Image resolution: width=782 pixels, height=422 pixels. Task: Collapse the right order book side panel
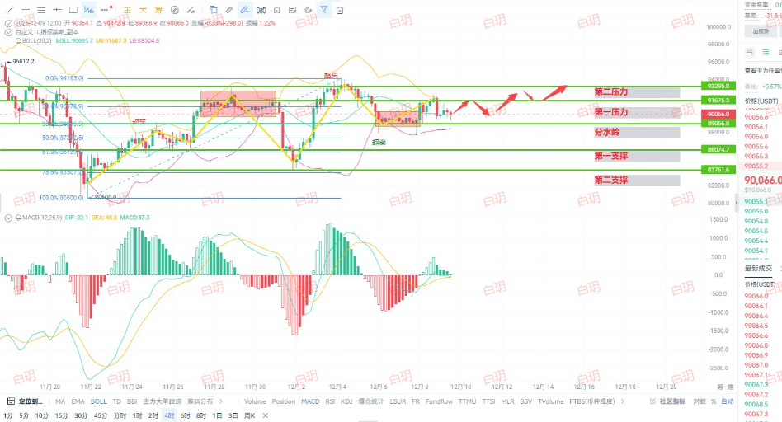pyautogui.click(x=737, y=203)
